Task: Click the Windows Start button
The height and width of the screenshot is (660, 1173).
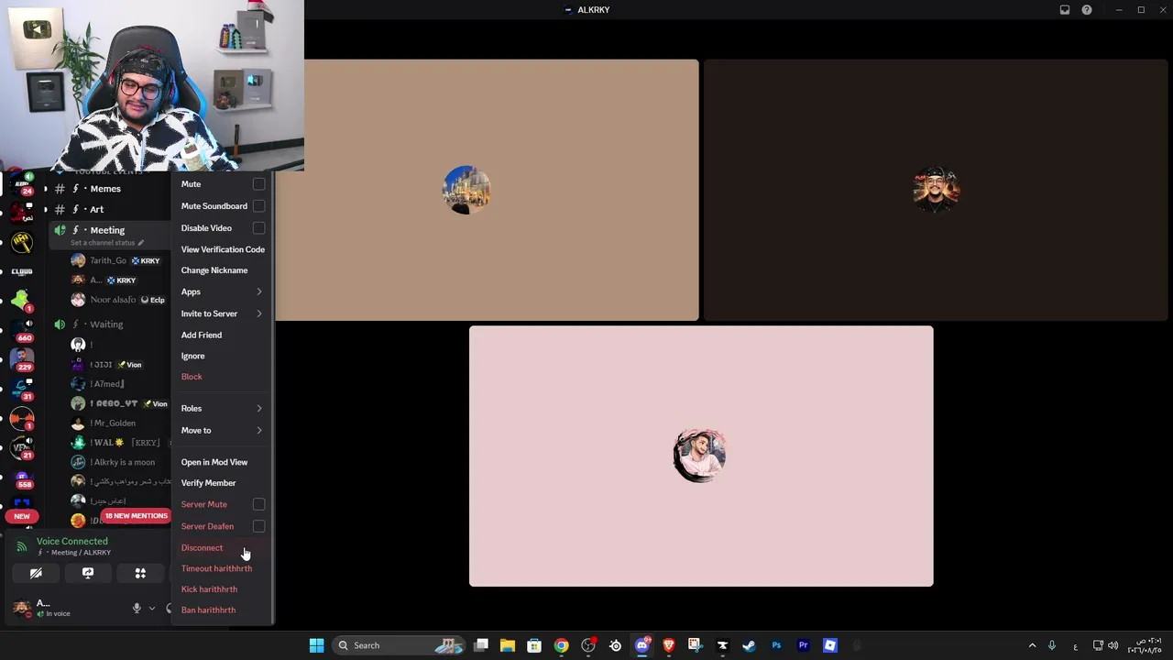Action: (x=316, y=645)
